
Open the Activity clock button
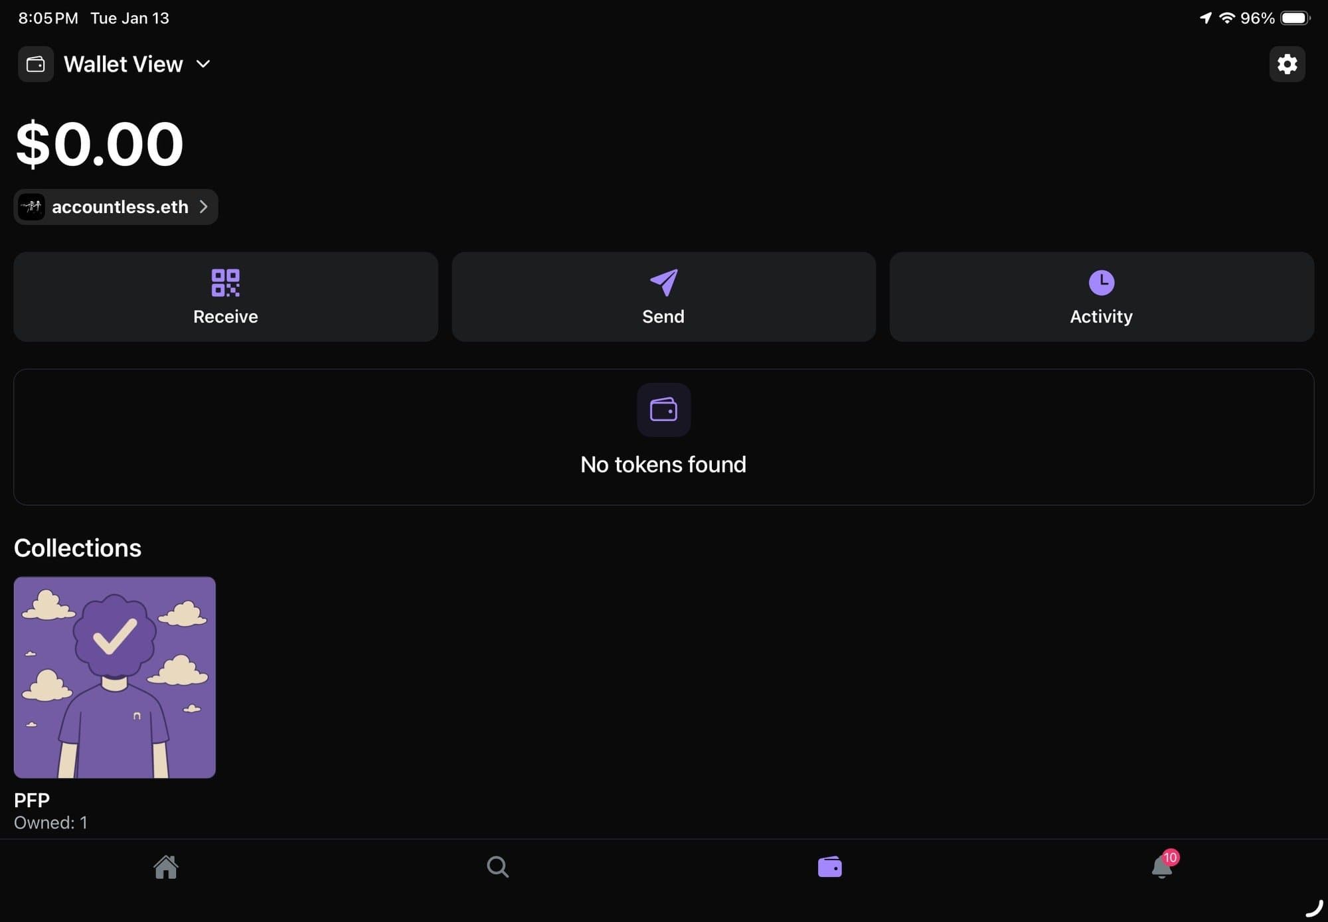(1102, 297)
